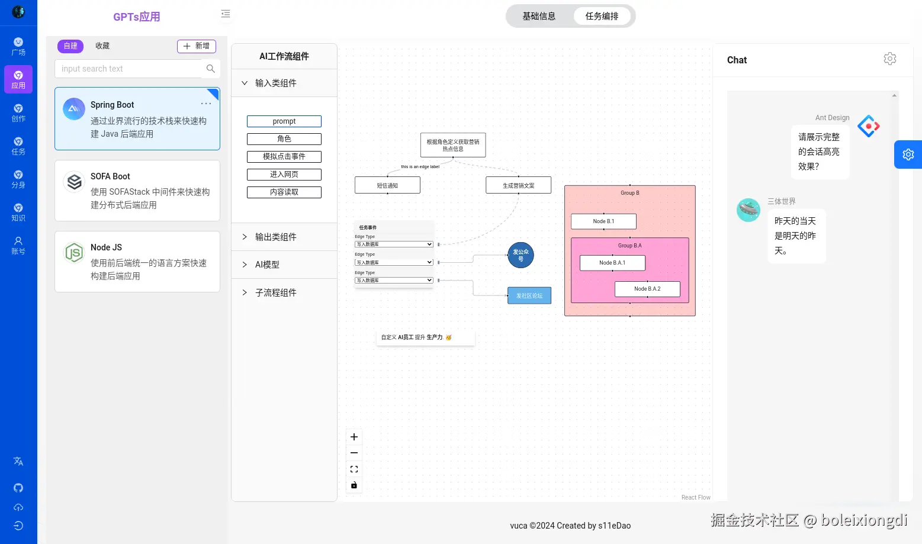
Task: Switch to the 基础信息 tab
Action: point(539,16)
